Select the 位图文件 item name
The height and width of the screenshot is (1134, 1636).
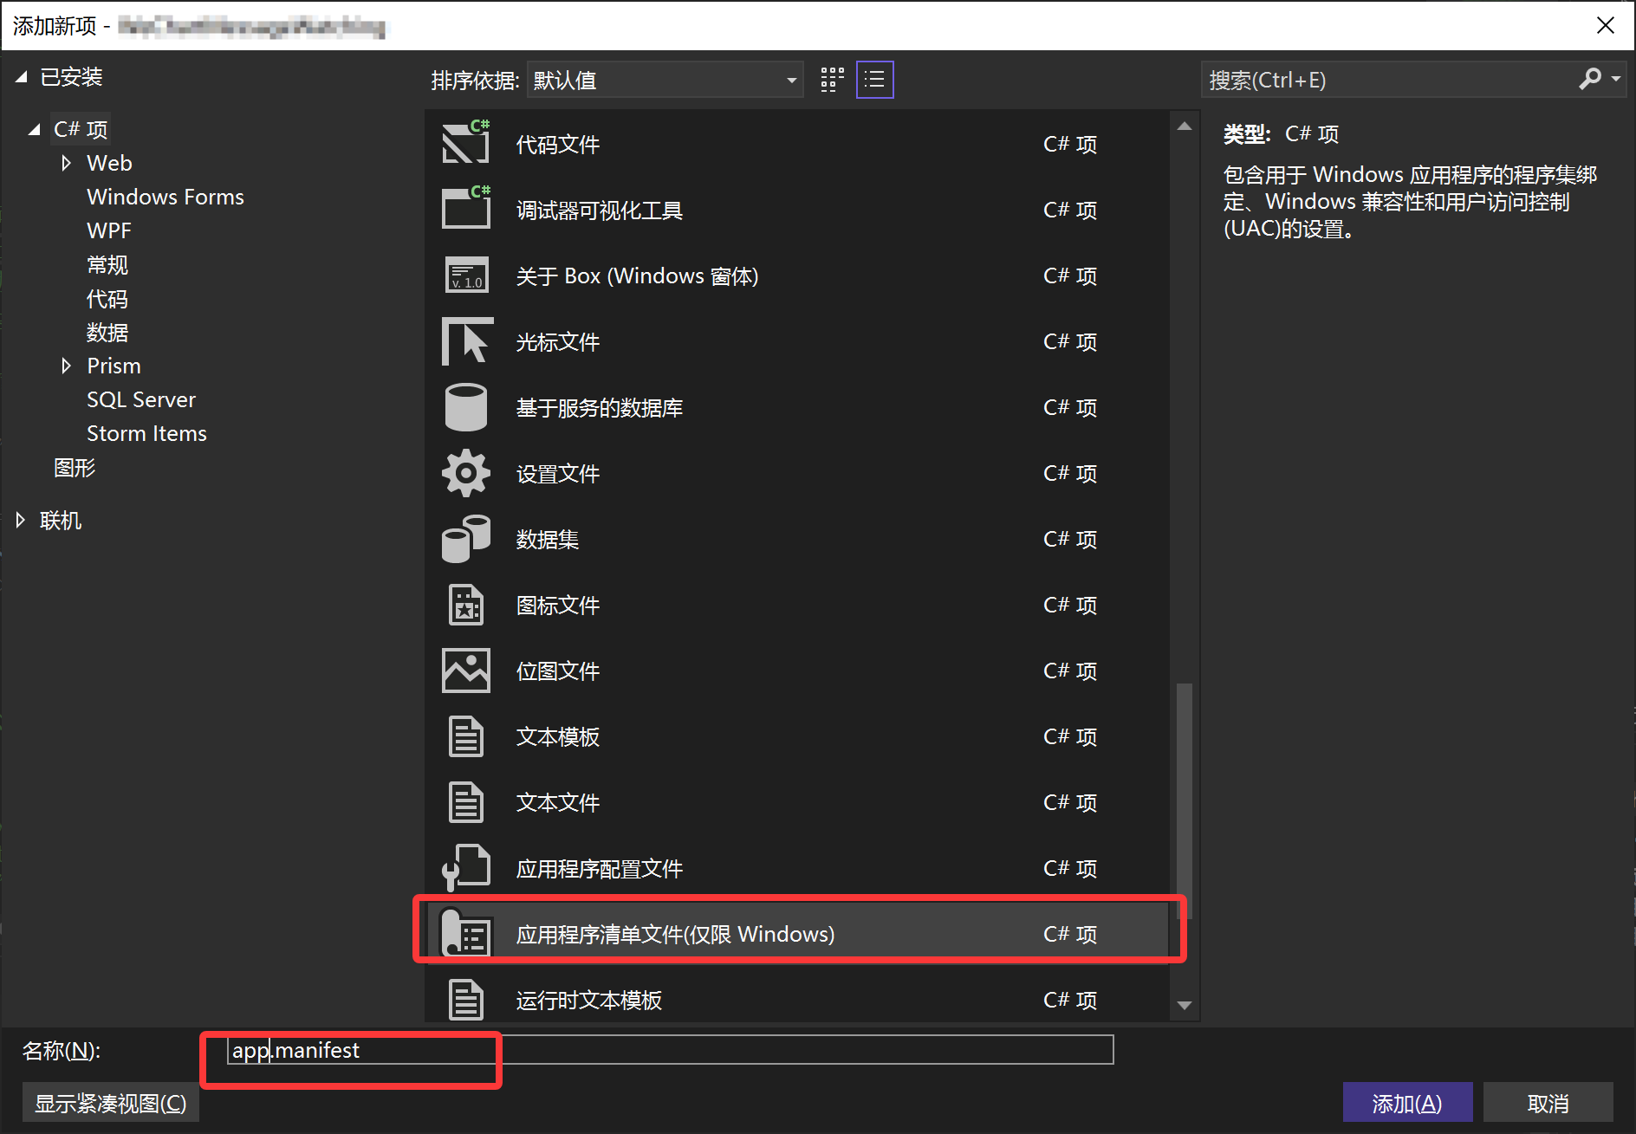click(558, 671)
